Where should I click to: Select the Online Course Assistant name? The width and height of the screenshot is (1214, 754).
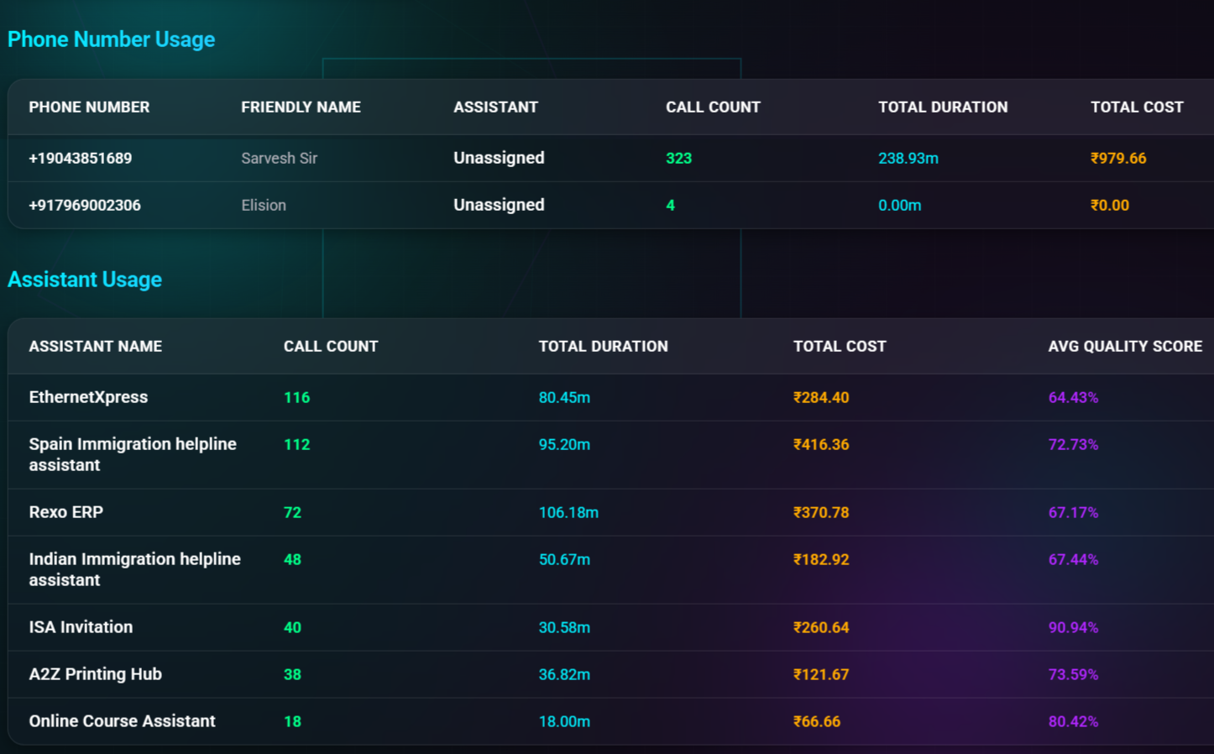pyautogui.click(x=122, y=721)
